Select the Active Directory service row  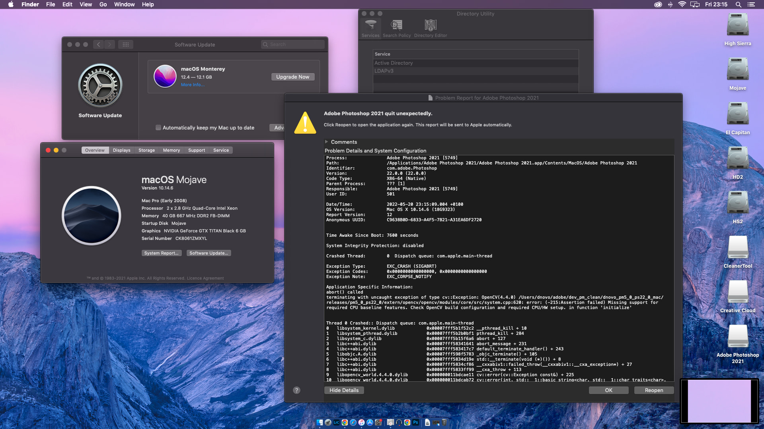tap(476, 63)
